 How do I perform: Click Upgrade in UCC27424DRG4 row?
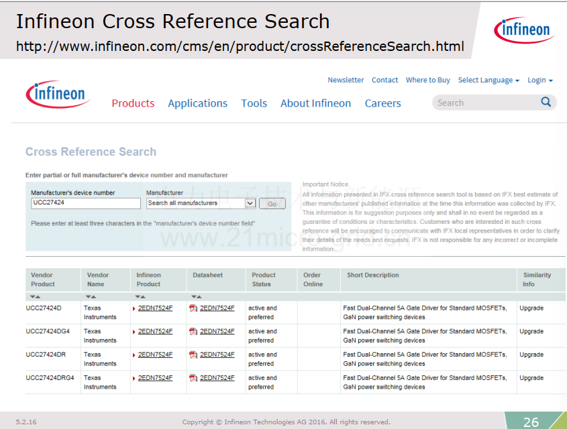[x=531, y=378]
